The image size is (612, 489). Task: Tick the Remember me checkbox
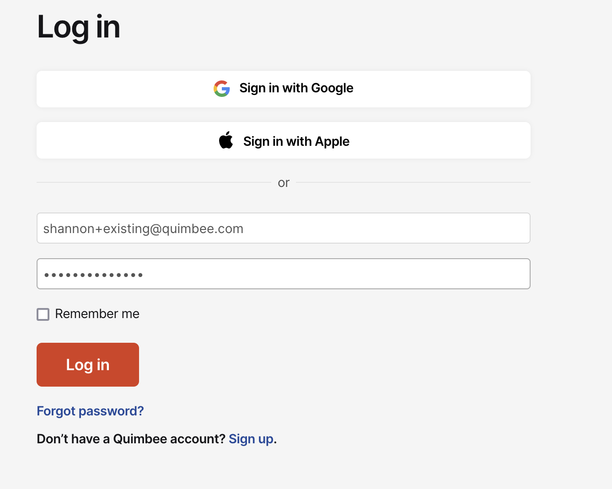(43, 314)
